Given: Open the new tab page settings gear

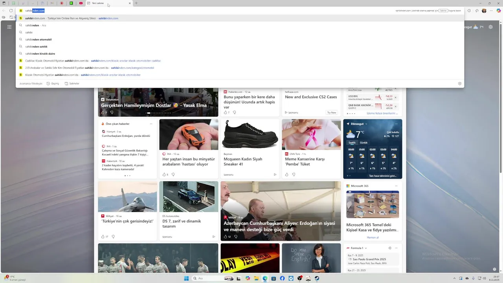Looking at the screenshot, I should (x=490, y=27).
